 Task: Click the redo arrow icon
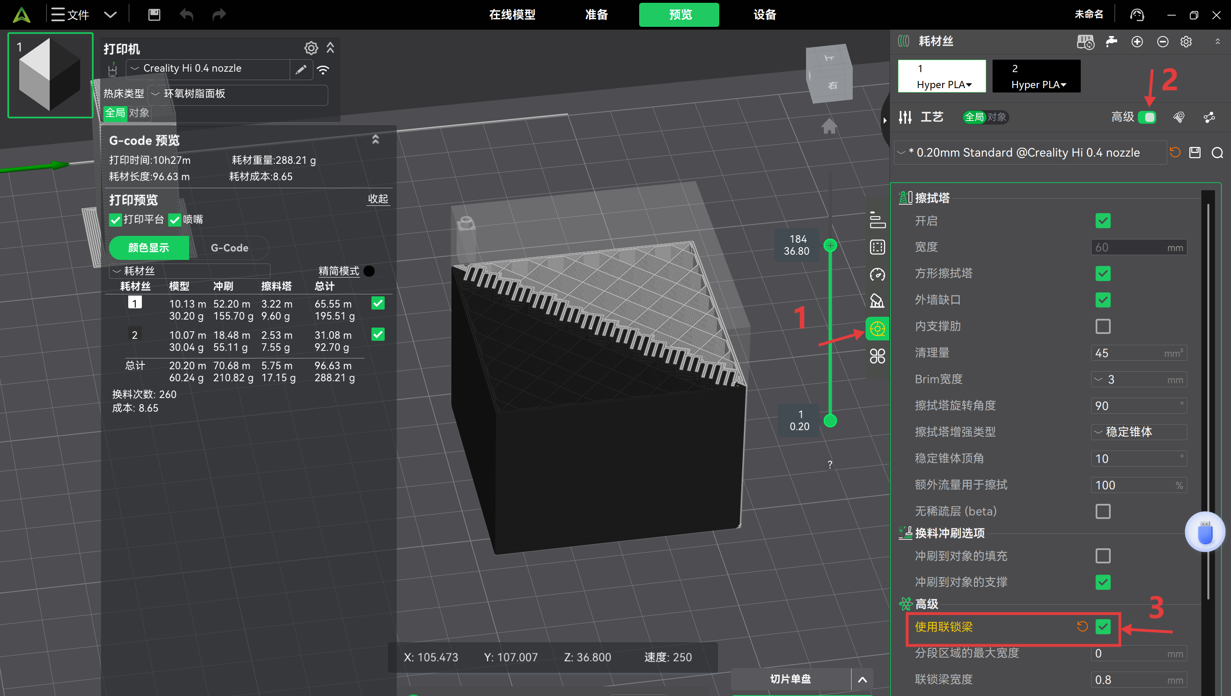(x=218, y=15)
